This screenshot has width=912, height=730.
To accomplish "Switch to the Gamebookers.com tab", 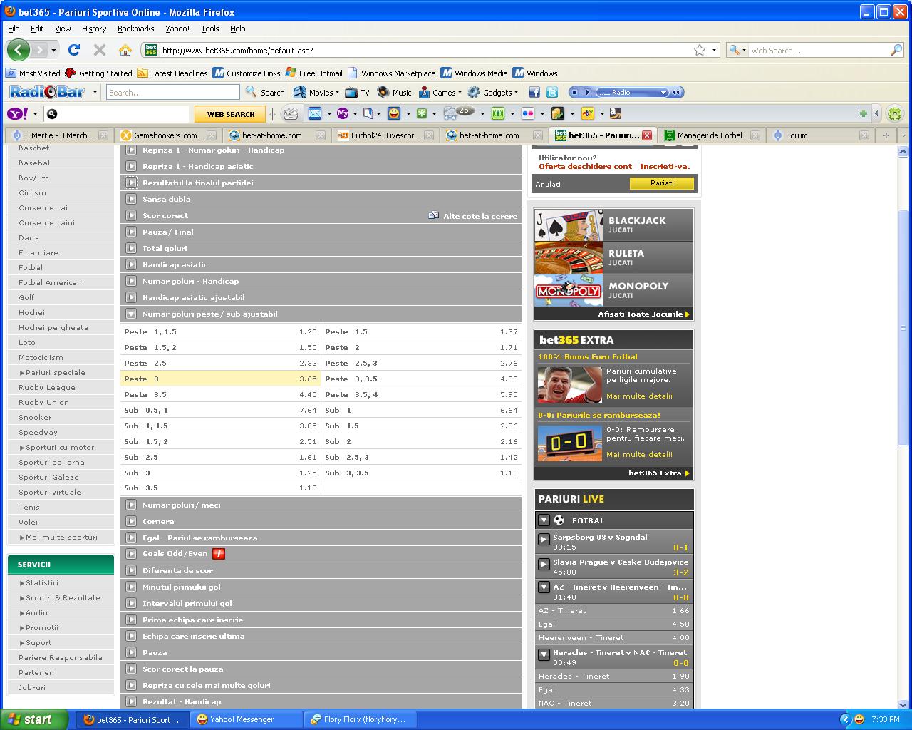I will click(x=170, y=135).
